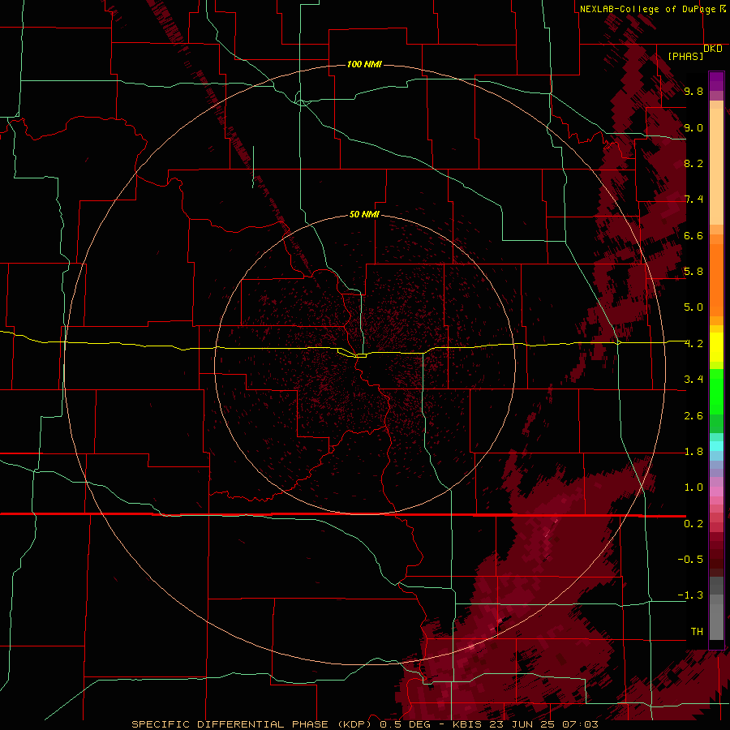This screenshot has height=730, width=730.
Task: Click the 1.8 value on the color scale
Action: point(693,452)
